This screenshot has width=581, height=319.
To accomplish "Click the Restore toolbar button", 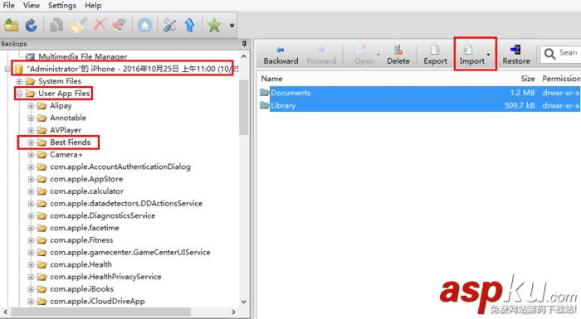I will (x=515, y=56).
